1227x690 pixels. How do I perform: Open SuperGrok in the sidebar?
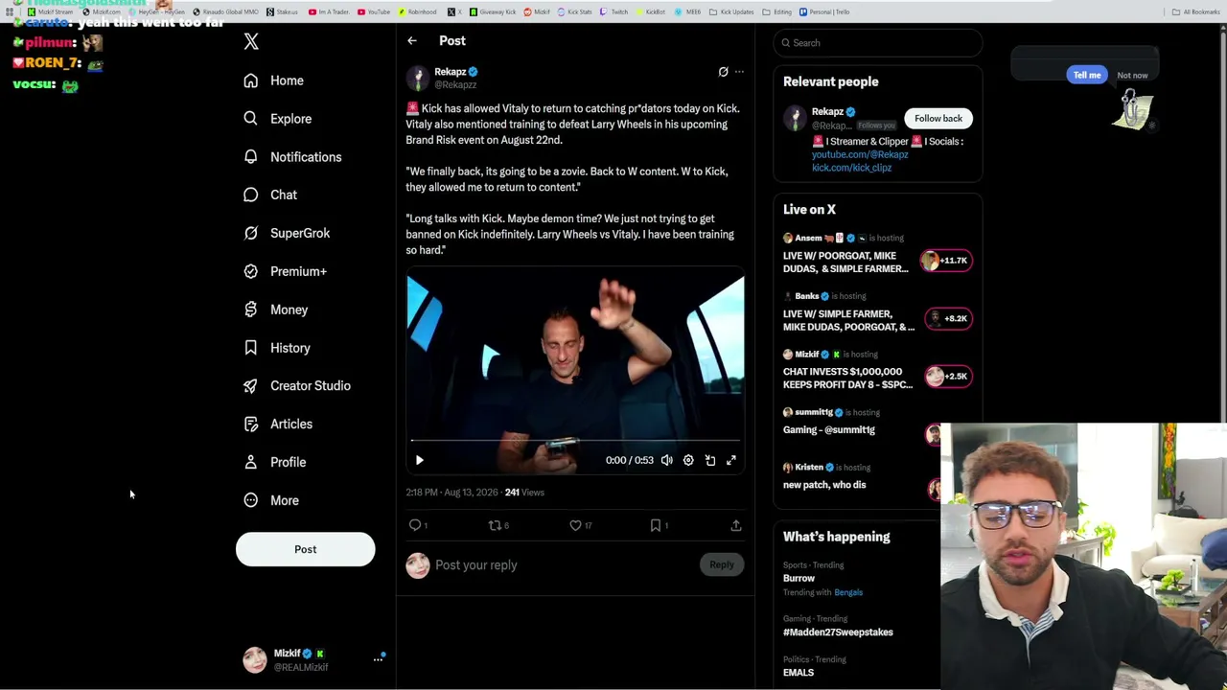tap(287, 233)
